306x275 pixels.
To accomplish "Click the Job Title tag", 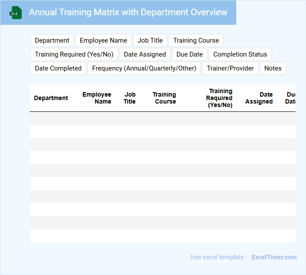I will (150, 40).
